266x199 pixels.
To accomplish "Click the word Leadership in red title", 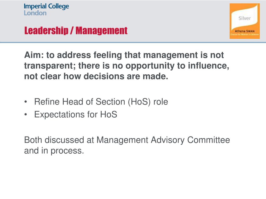I will click(x=46, y=31).
